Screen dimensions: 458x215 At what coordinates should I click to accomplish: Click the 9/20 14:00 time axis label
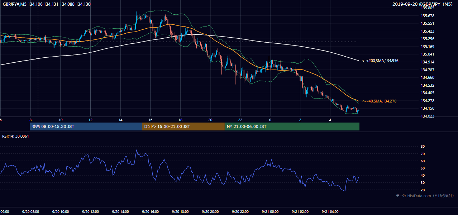(x=120, y=211)
